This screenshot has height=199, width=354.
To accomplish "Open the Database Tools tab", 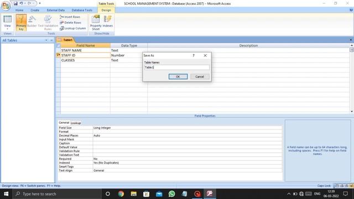I will 82,10.
